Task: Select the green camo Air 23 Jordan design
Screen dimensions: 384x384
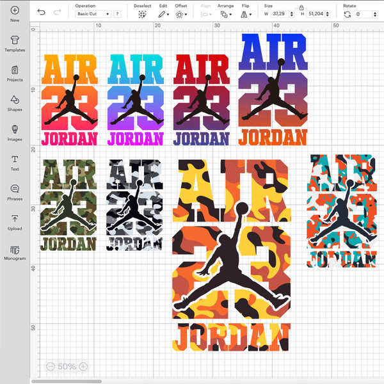Action: (68, 205)
